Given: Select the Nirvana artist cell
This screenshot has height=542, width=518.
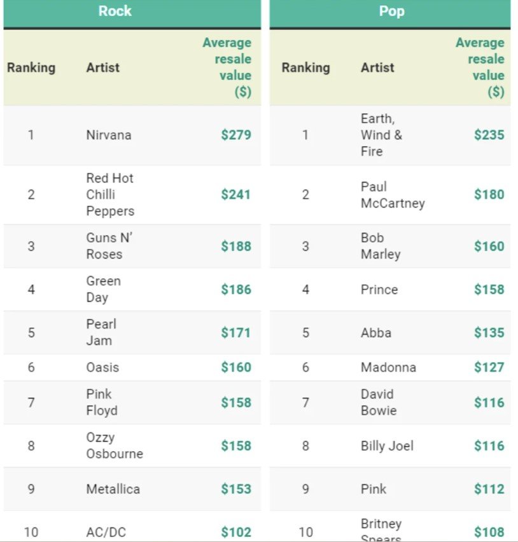Looking at the screenshot, I should tap(109, 135).
